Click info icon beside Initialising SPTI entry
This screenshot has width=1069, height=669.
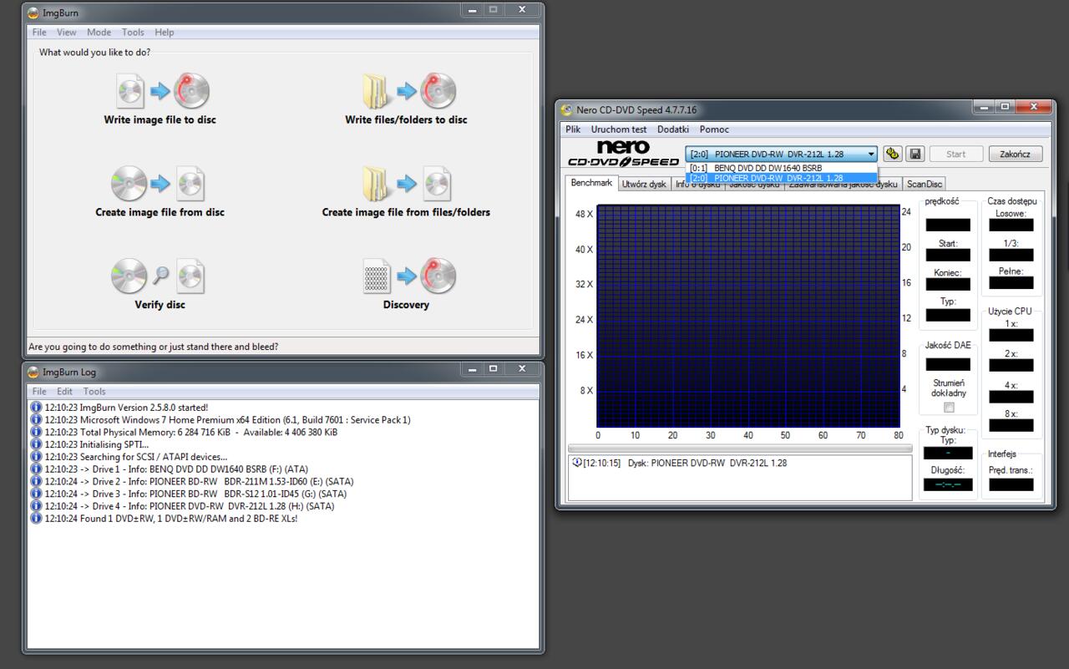point(36,444)
